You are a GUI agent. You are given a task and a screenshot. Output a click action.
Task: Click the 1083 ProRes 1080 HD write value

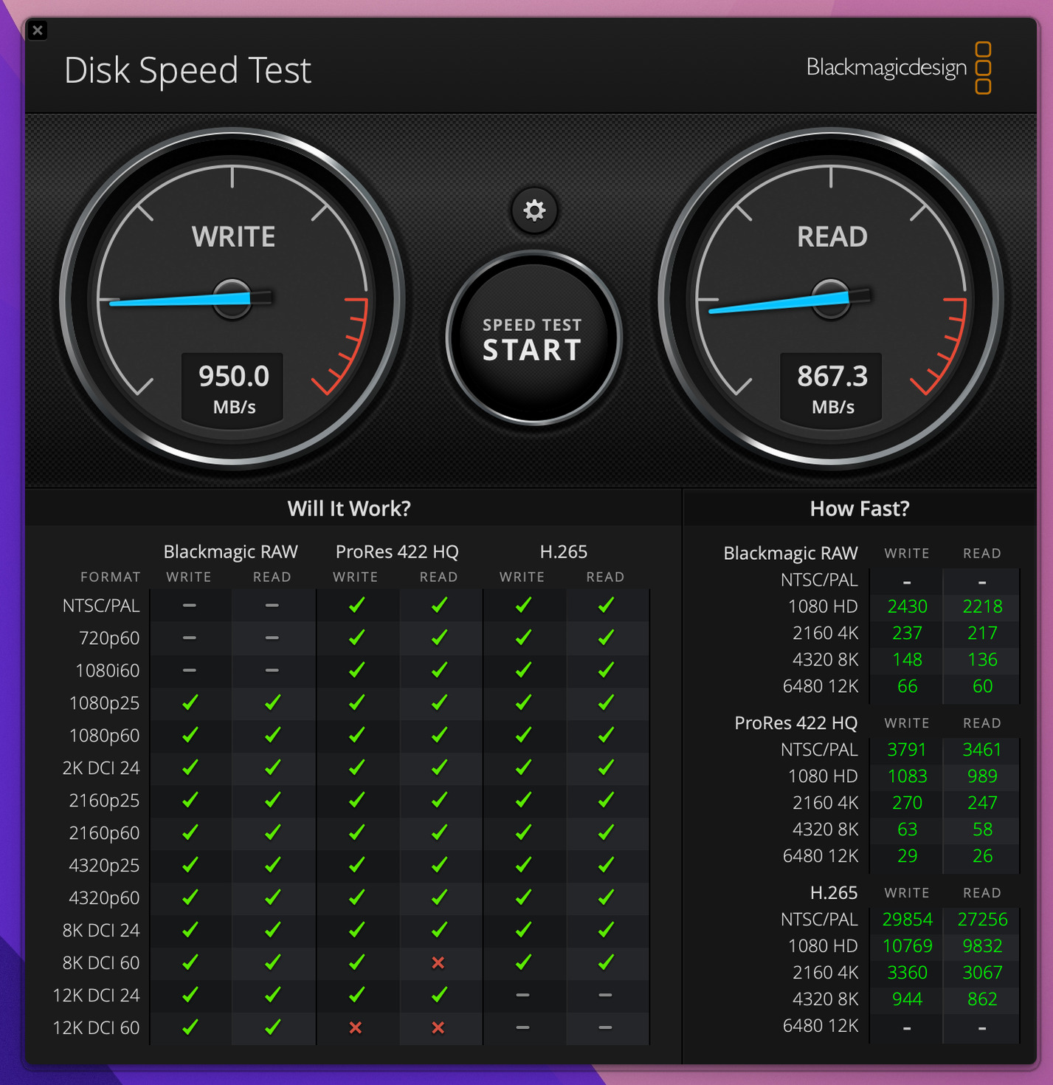click(907, 776)
